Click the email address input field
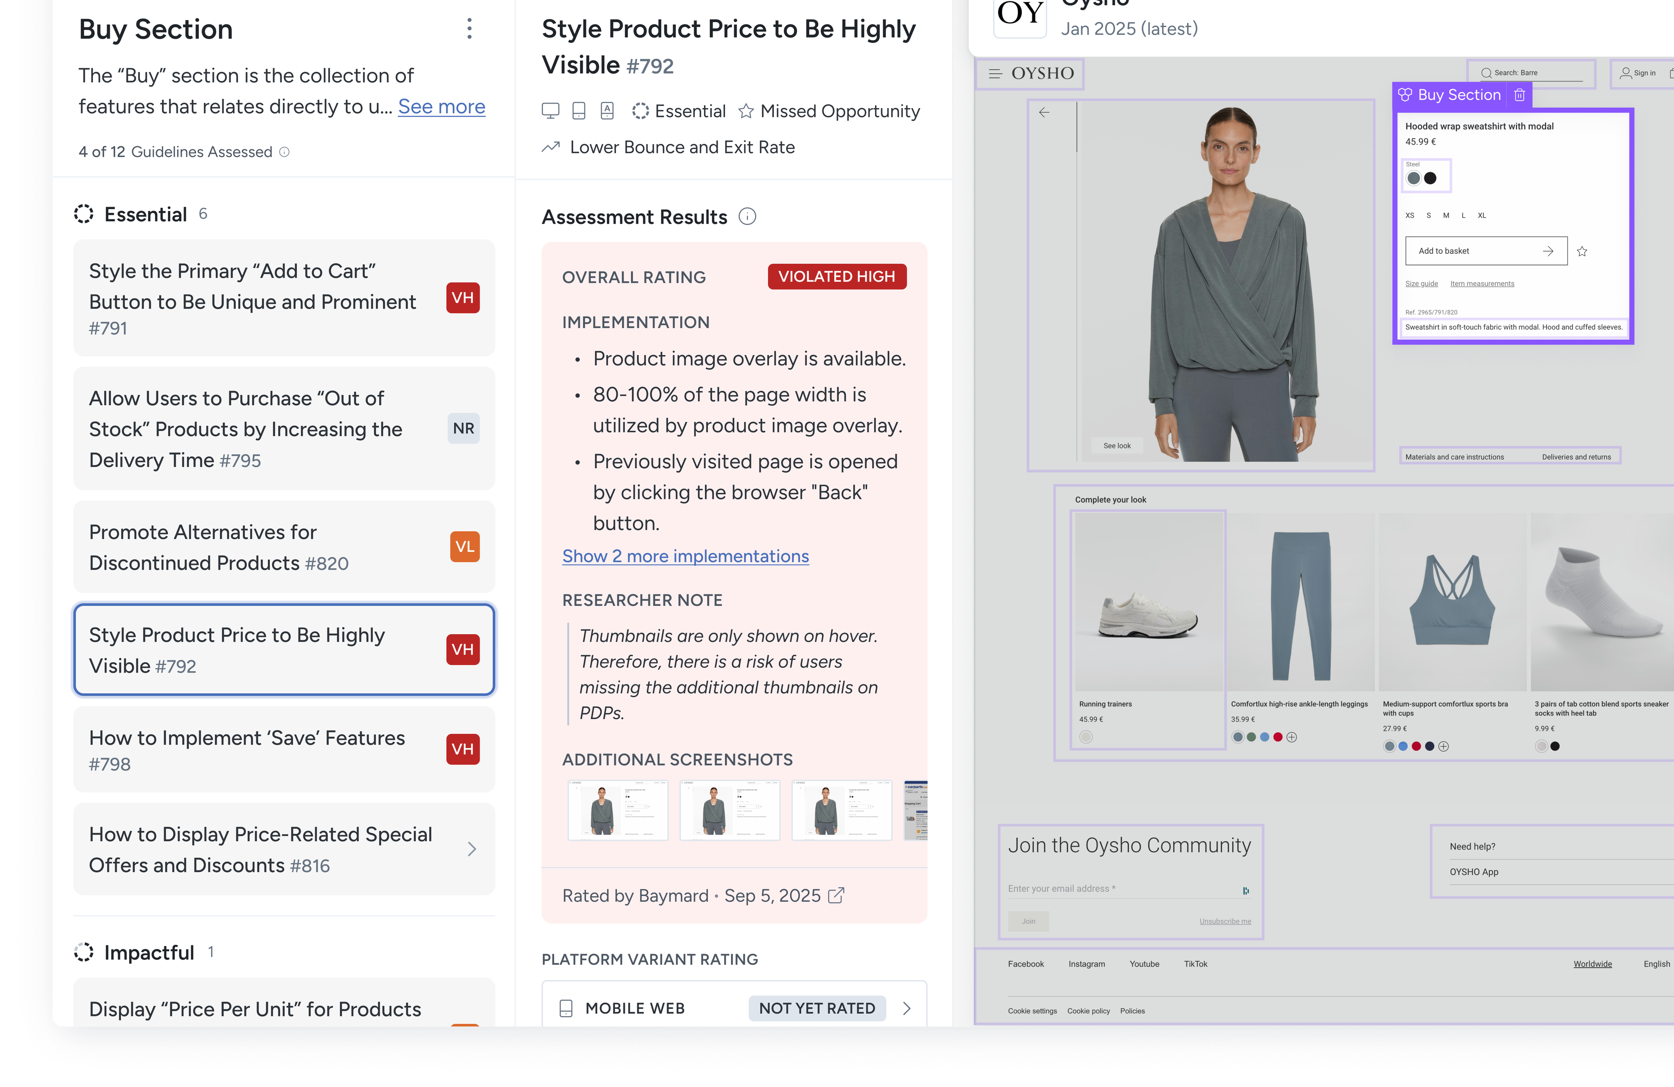The height and width of the screenshot is (1087, 1674). 1129,889
